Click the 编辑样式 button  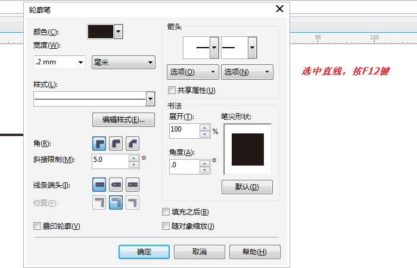click(123, 120)
